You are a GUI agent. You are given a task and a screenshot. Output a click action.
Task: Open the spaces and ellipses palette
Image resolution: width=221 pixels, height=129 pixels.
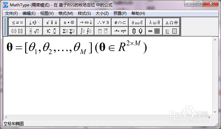click(x=34, y=22)
